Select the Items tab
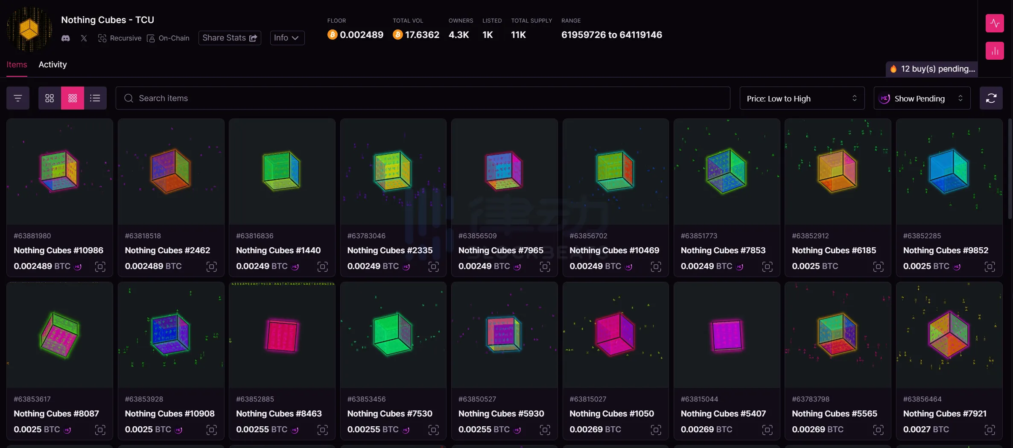Viewport: 1013px width, 448px height. click(17, 65)
